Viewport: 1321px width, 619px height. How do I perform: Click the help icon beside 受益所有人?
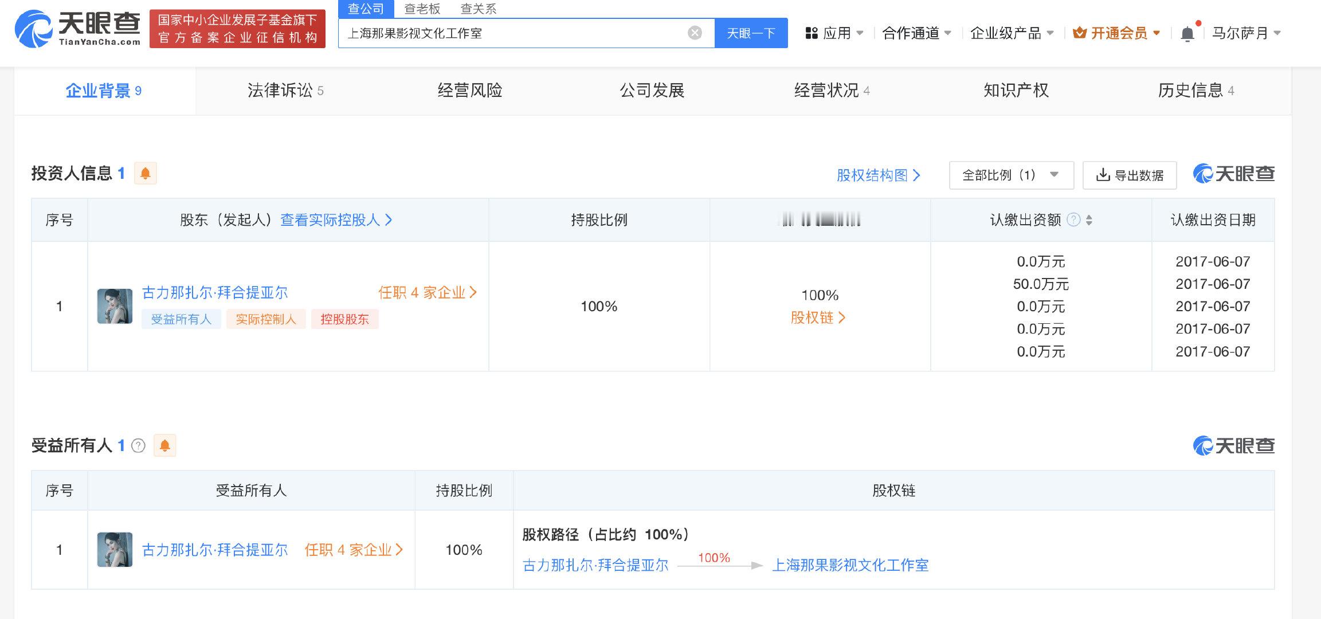(138, 445)
